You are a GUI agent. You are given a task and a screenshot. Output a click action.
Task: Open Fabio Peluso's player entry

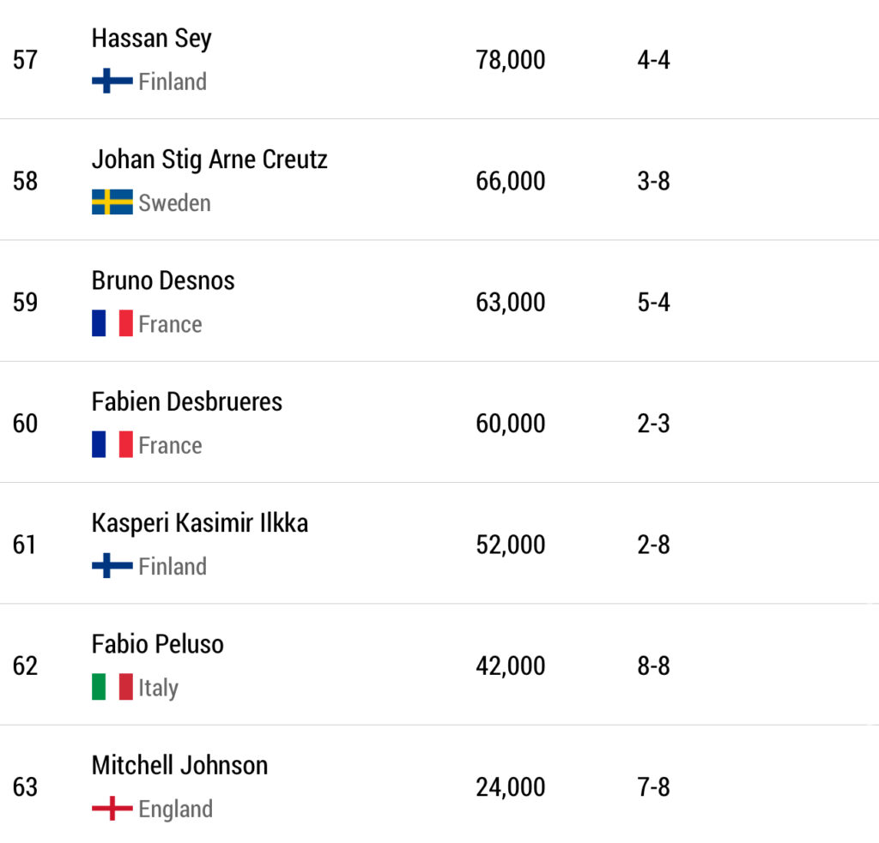click(x=158, y=644)
